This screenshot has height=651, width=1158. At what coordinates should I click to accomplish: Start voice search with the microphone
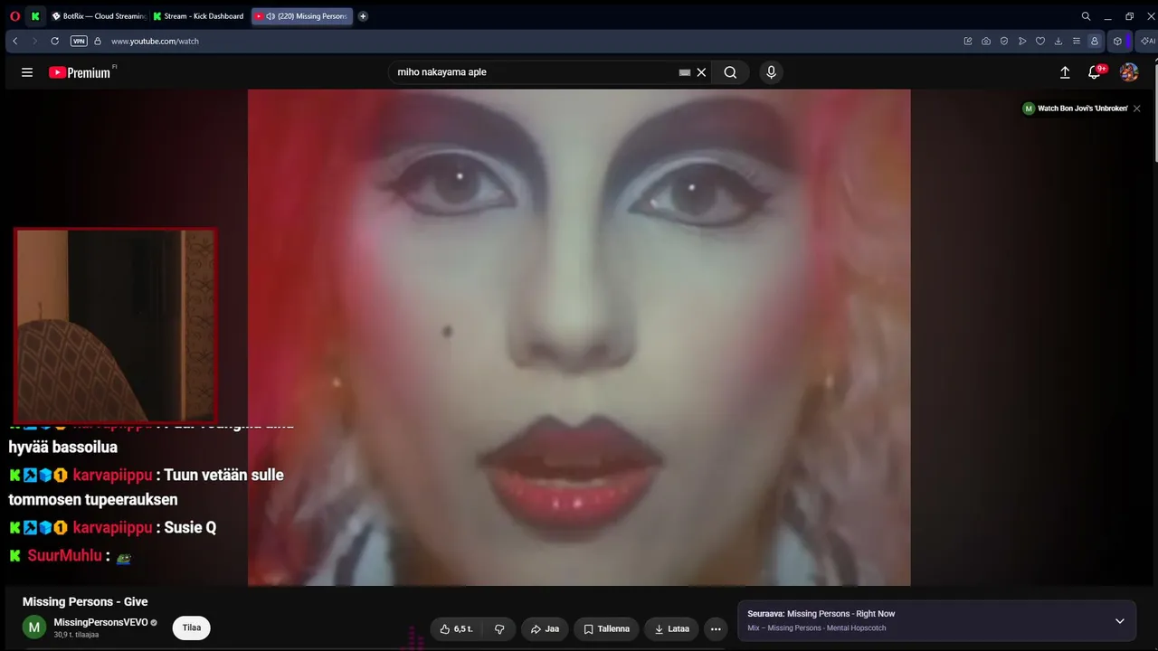pyautogui.click(x=771, y=72)
